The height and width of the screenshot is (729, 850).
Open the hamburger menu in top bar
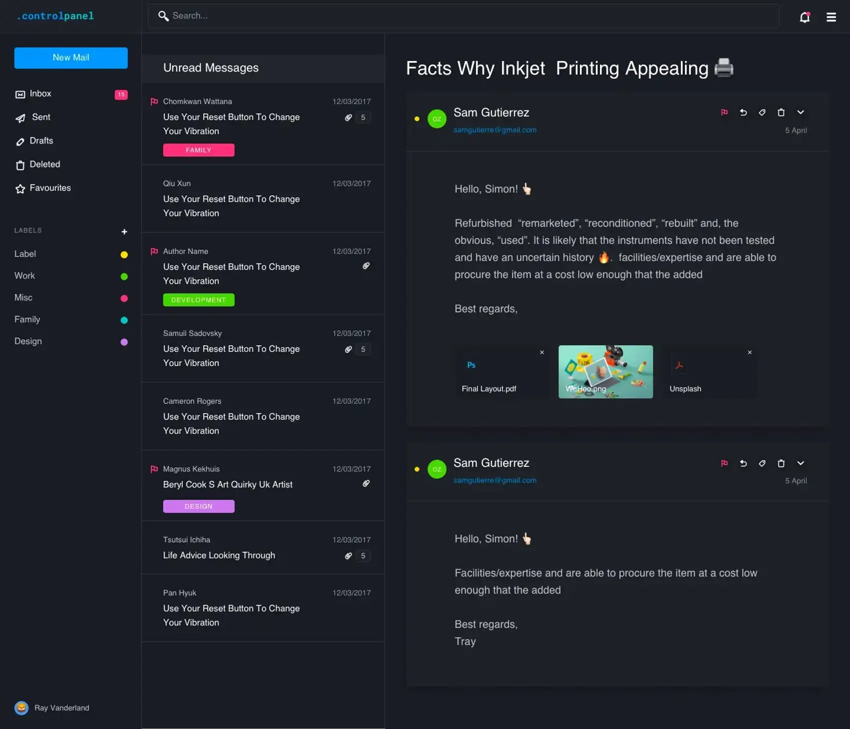tap(831, 17)
